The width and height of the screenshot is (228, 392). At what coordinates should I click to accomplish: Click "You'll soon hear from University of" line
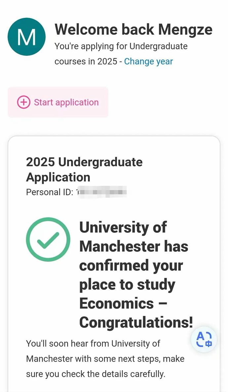93,343
